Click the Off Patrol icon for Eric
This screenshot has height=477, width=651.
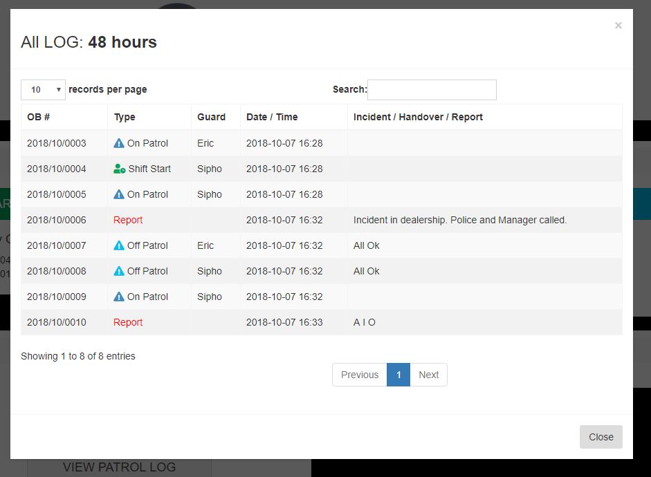[x=119, y=245]
